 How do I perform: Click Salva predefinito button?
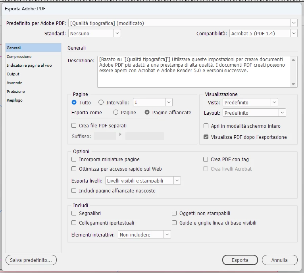pyautogui.click(x=31, y=260)
